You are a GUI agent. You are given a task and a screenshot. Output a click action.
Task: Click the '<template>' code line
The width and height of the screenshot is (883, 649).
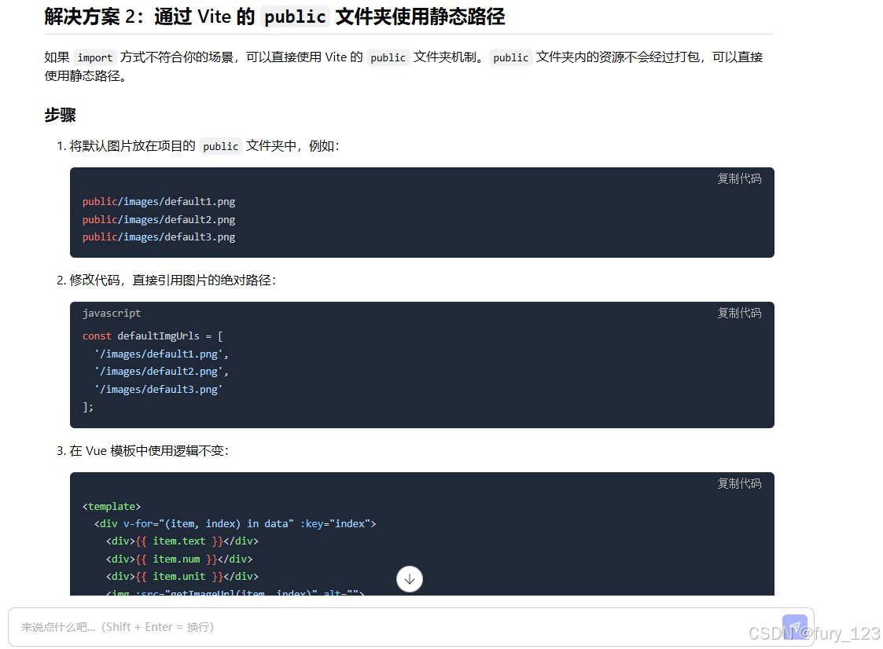[x=112, y=507]
